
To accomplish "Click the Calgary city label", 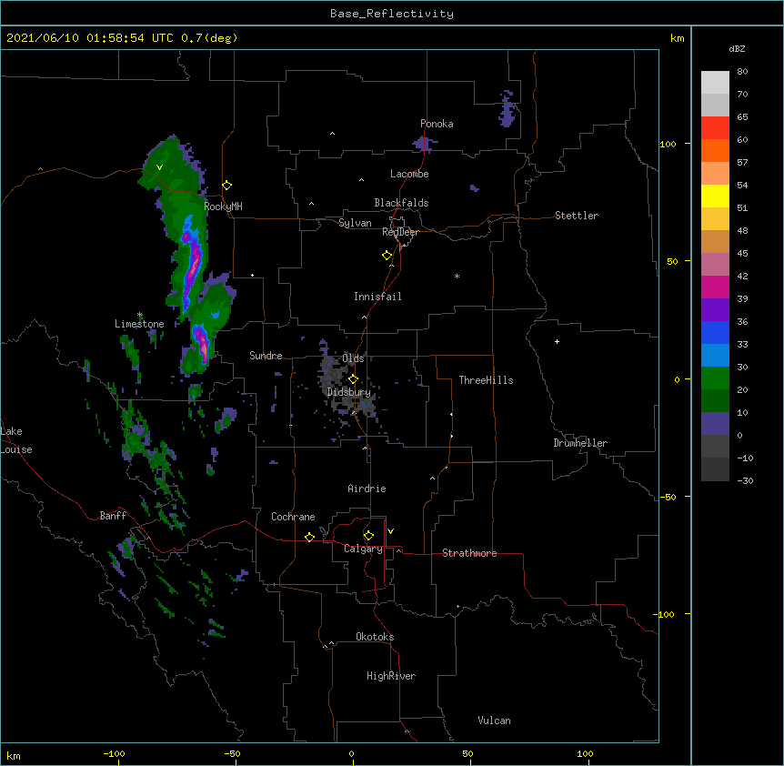I will (x=363, y=549).
